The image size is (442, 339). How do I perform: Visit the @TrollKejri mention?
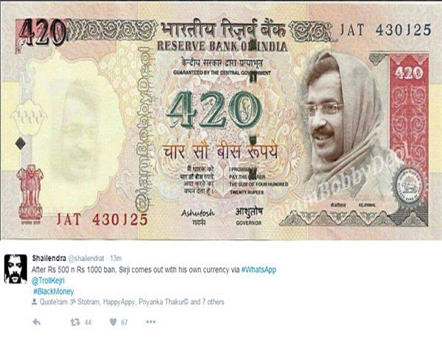(x=48, y=280)
